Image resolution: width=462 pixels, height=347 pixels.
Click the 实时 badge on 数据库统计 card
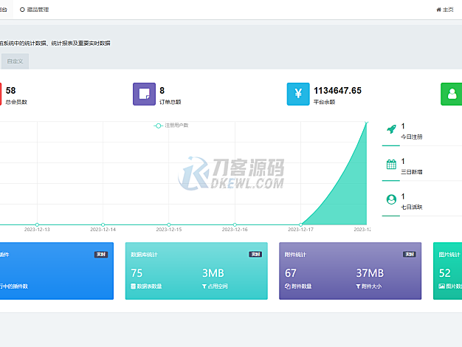[255, 254]
